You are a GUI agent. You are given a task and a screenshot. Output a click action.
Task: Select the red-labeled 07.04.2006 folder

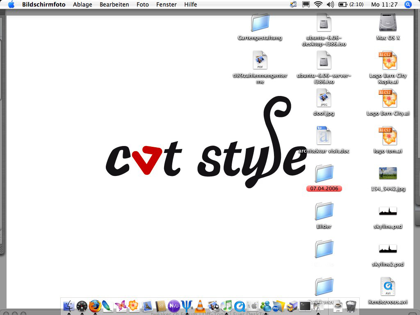(x=324, y=174)
